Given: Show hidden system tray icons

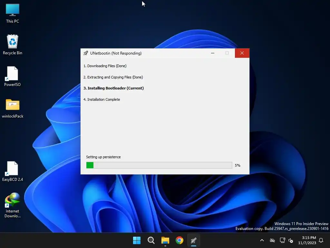Looking at the screenshot, I should [x=262, y=240].
